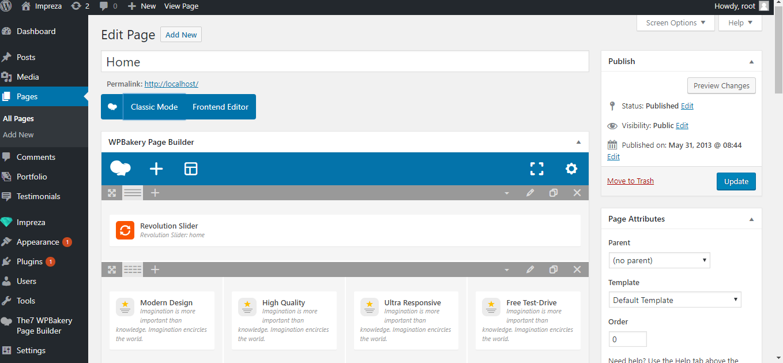Image resolution: width=783 pixels, height=363 pixels.
Task: Expand Screen Options tab
Action: [x=676, y=23]
